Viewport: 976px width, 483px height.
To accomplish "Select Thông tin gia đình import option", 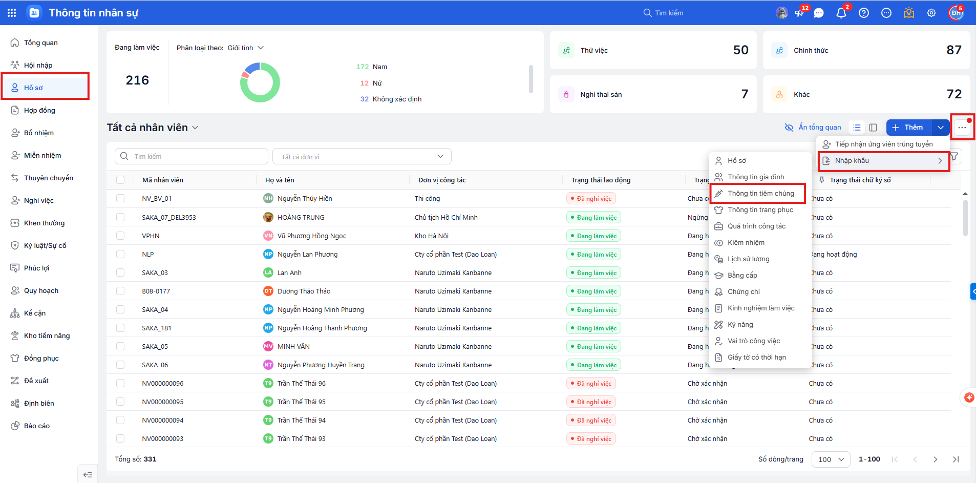I will tap(760, 177).
